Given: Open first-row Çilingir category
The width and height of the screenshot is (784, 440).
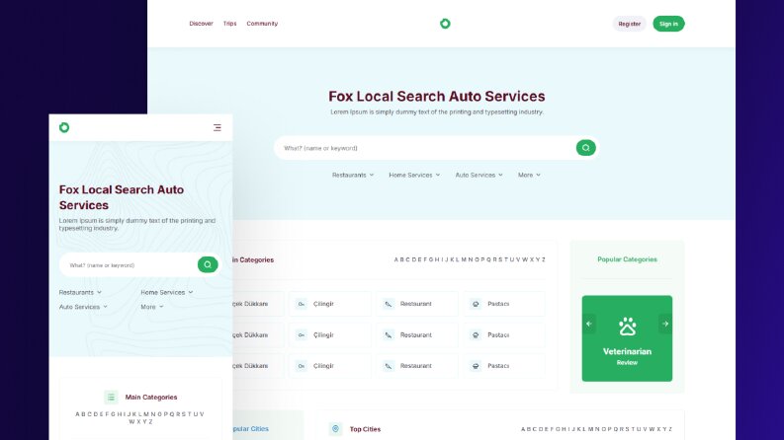Looking at the screenshot, I should (x=330, y=304).
